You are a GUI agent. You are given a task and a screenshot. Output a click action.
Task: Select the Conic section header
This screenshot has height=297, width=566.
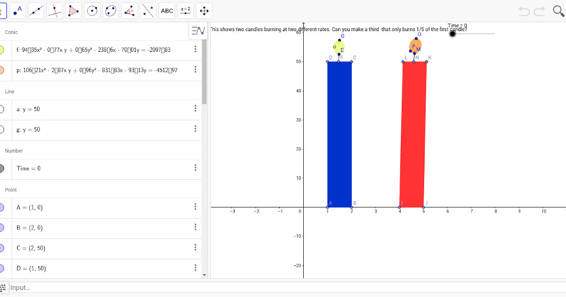11,32
